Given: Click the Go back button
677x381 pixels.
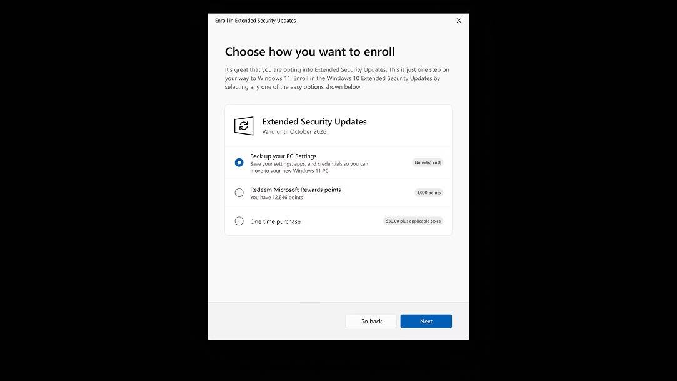Looking at the screenshot, I should [x=371, y=322].
